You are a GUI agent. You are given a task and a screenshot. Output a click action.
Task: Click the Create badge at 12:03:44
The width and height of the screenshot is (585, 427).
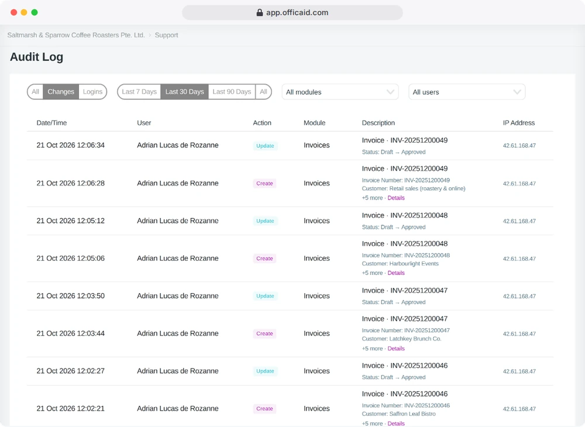[x=264, y=334]
